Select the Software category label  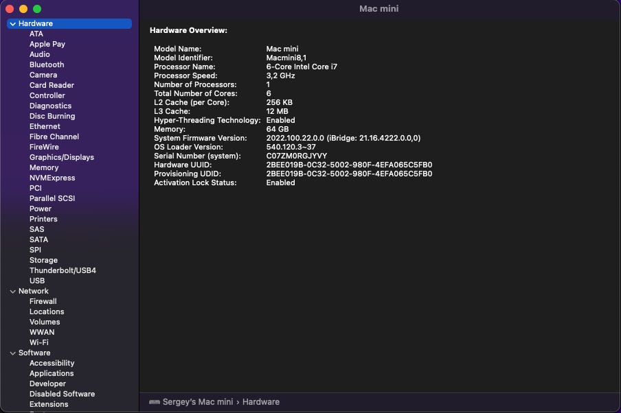tap(34, 353)
